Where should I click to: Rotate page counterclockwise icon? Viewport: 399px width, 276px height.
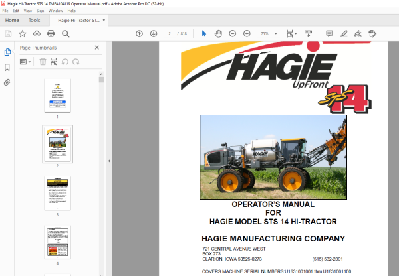[x=65, y=62]
